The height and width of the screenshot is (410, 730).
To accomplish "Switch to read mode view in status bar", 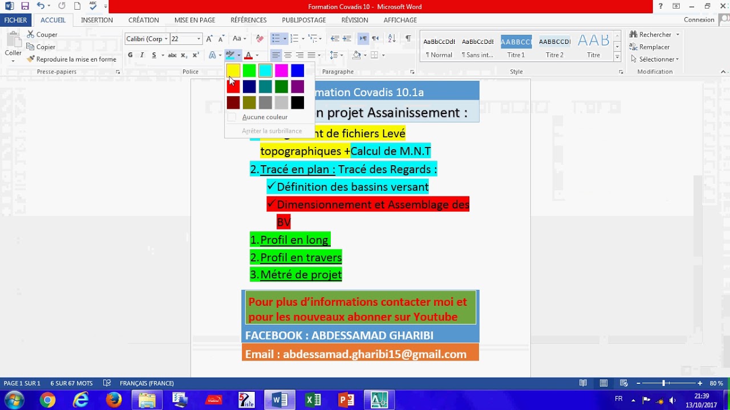I will click(x=583, y=383).
